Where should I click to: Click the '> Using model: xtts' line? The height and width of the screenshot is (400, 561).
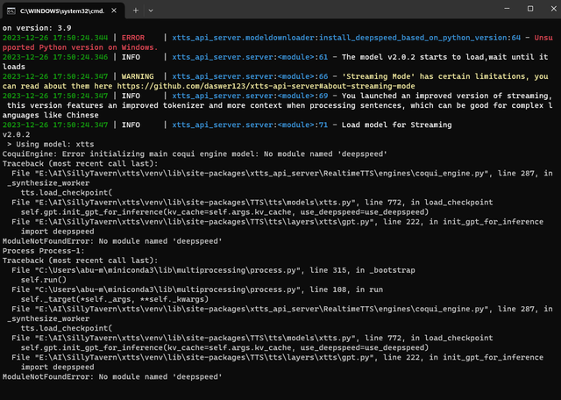coord(51,145)
